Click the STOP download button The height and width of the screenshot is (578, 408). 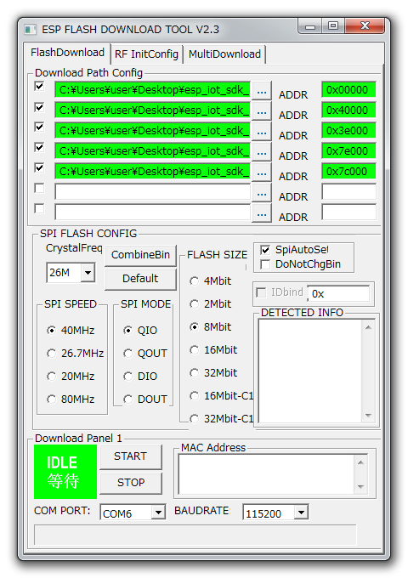130,483
